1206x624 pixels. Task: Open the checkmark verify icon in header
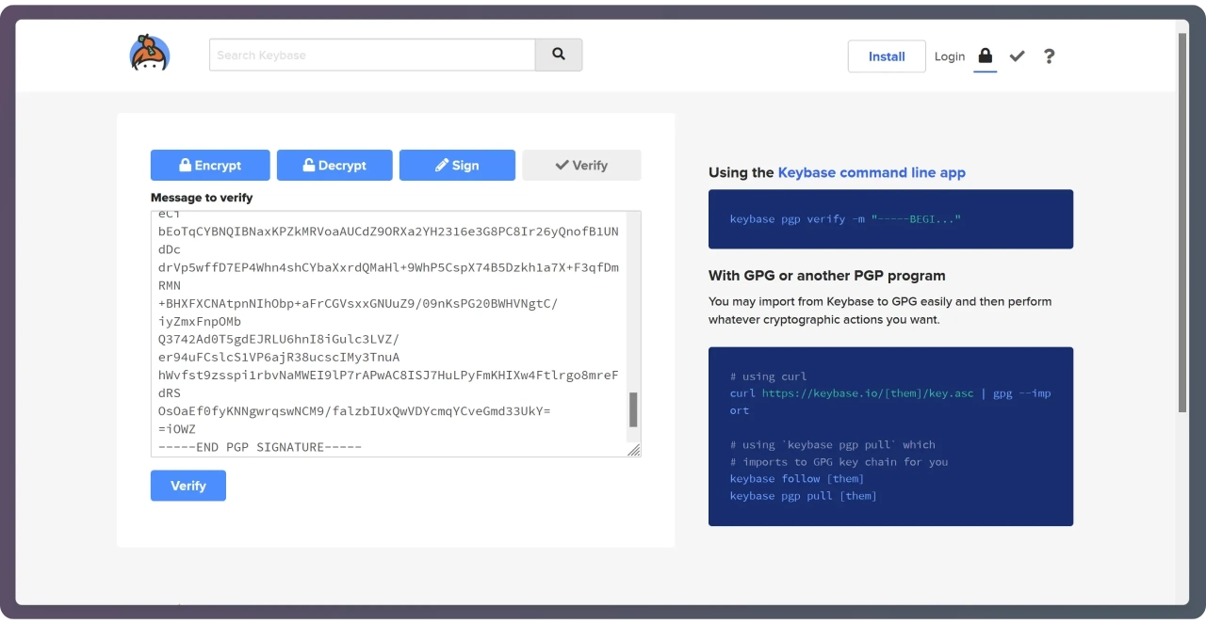click(1017, 56)
